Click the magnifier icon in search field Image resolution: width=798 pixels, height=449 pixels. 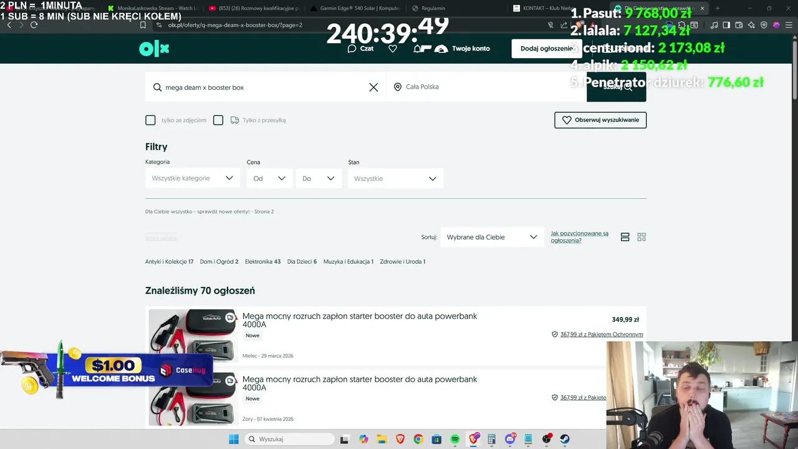(x=157, y=87)
